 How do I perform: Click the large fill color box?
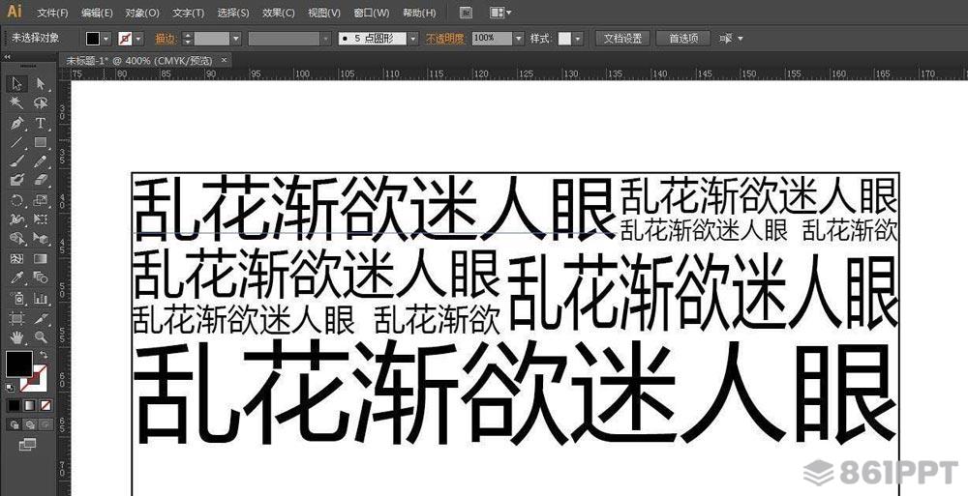[x=19, y=364]
